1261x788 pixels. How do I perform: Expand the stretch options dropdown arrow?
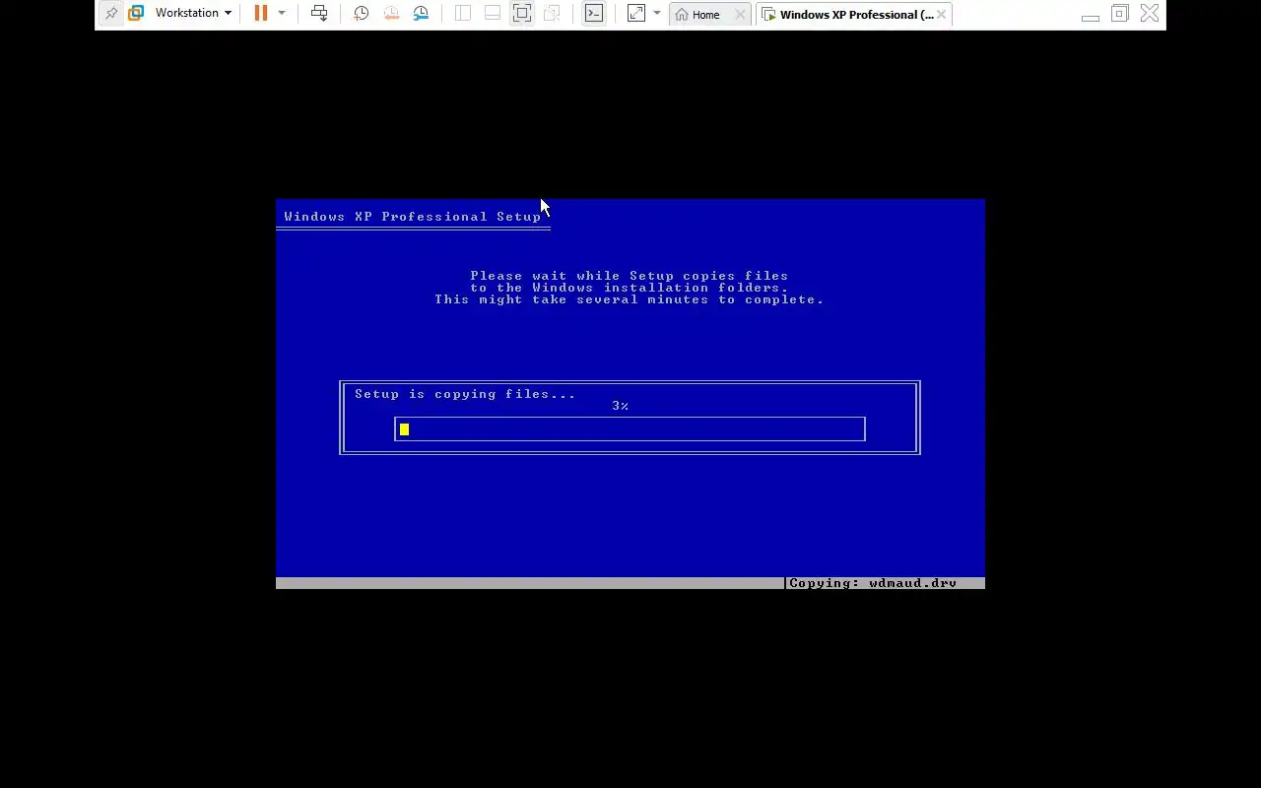tap(657, 14)
